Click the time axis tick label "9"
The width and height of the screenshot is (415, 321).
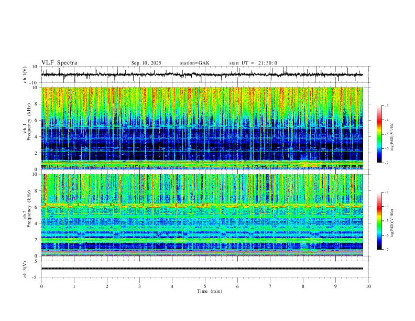(335, 286)
